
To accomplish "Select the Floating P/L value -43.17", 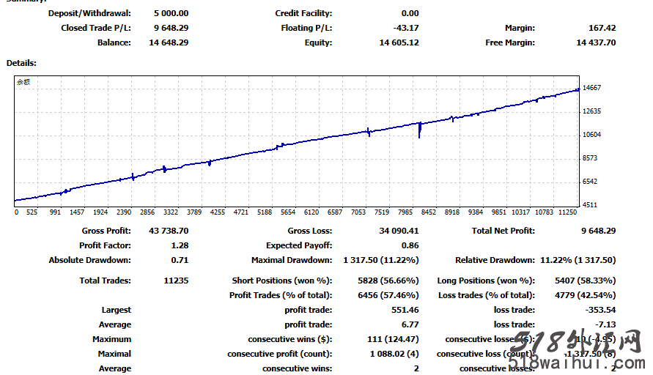I will pyautogui.click(x=406, y=28).
